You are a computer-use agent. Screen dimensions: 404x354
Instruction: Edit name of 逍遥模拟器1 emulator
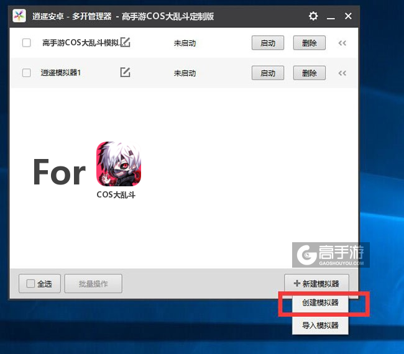[x=125, y=72]
